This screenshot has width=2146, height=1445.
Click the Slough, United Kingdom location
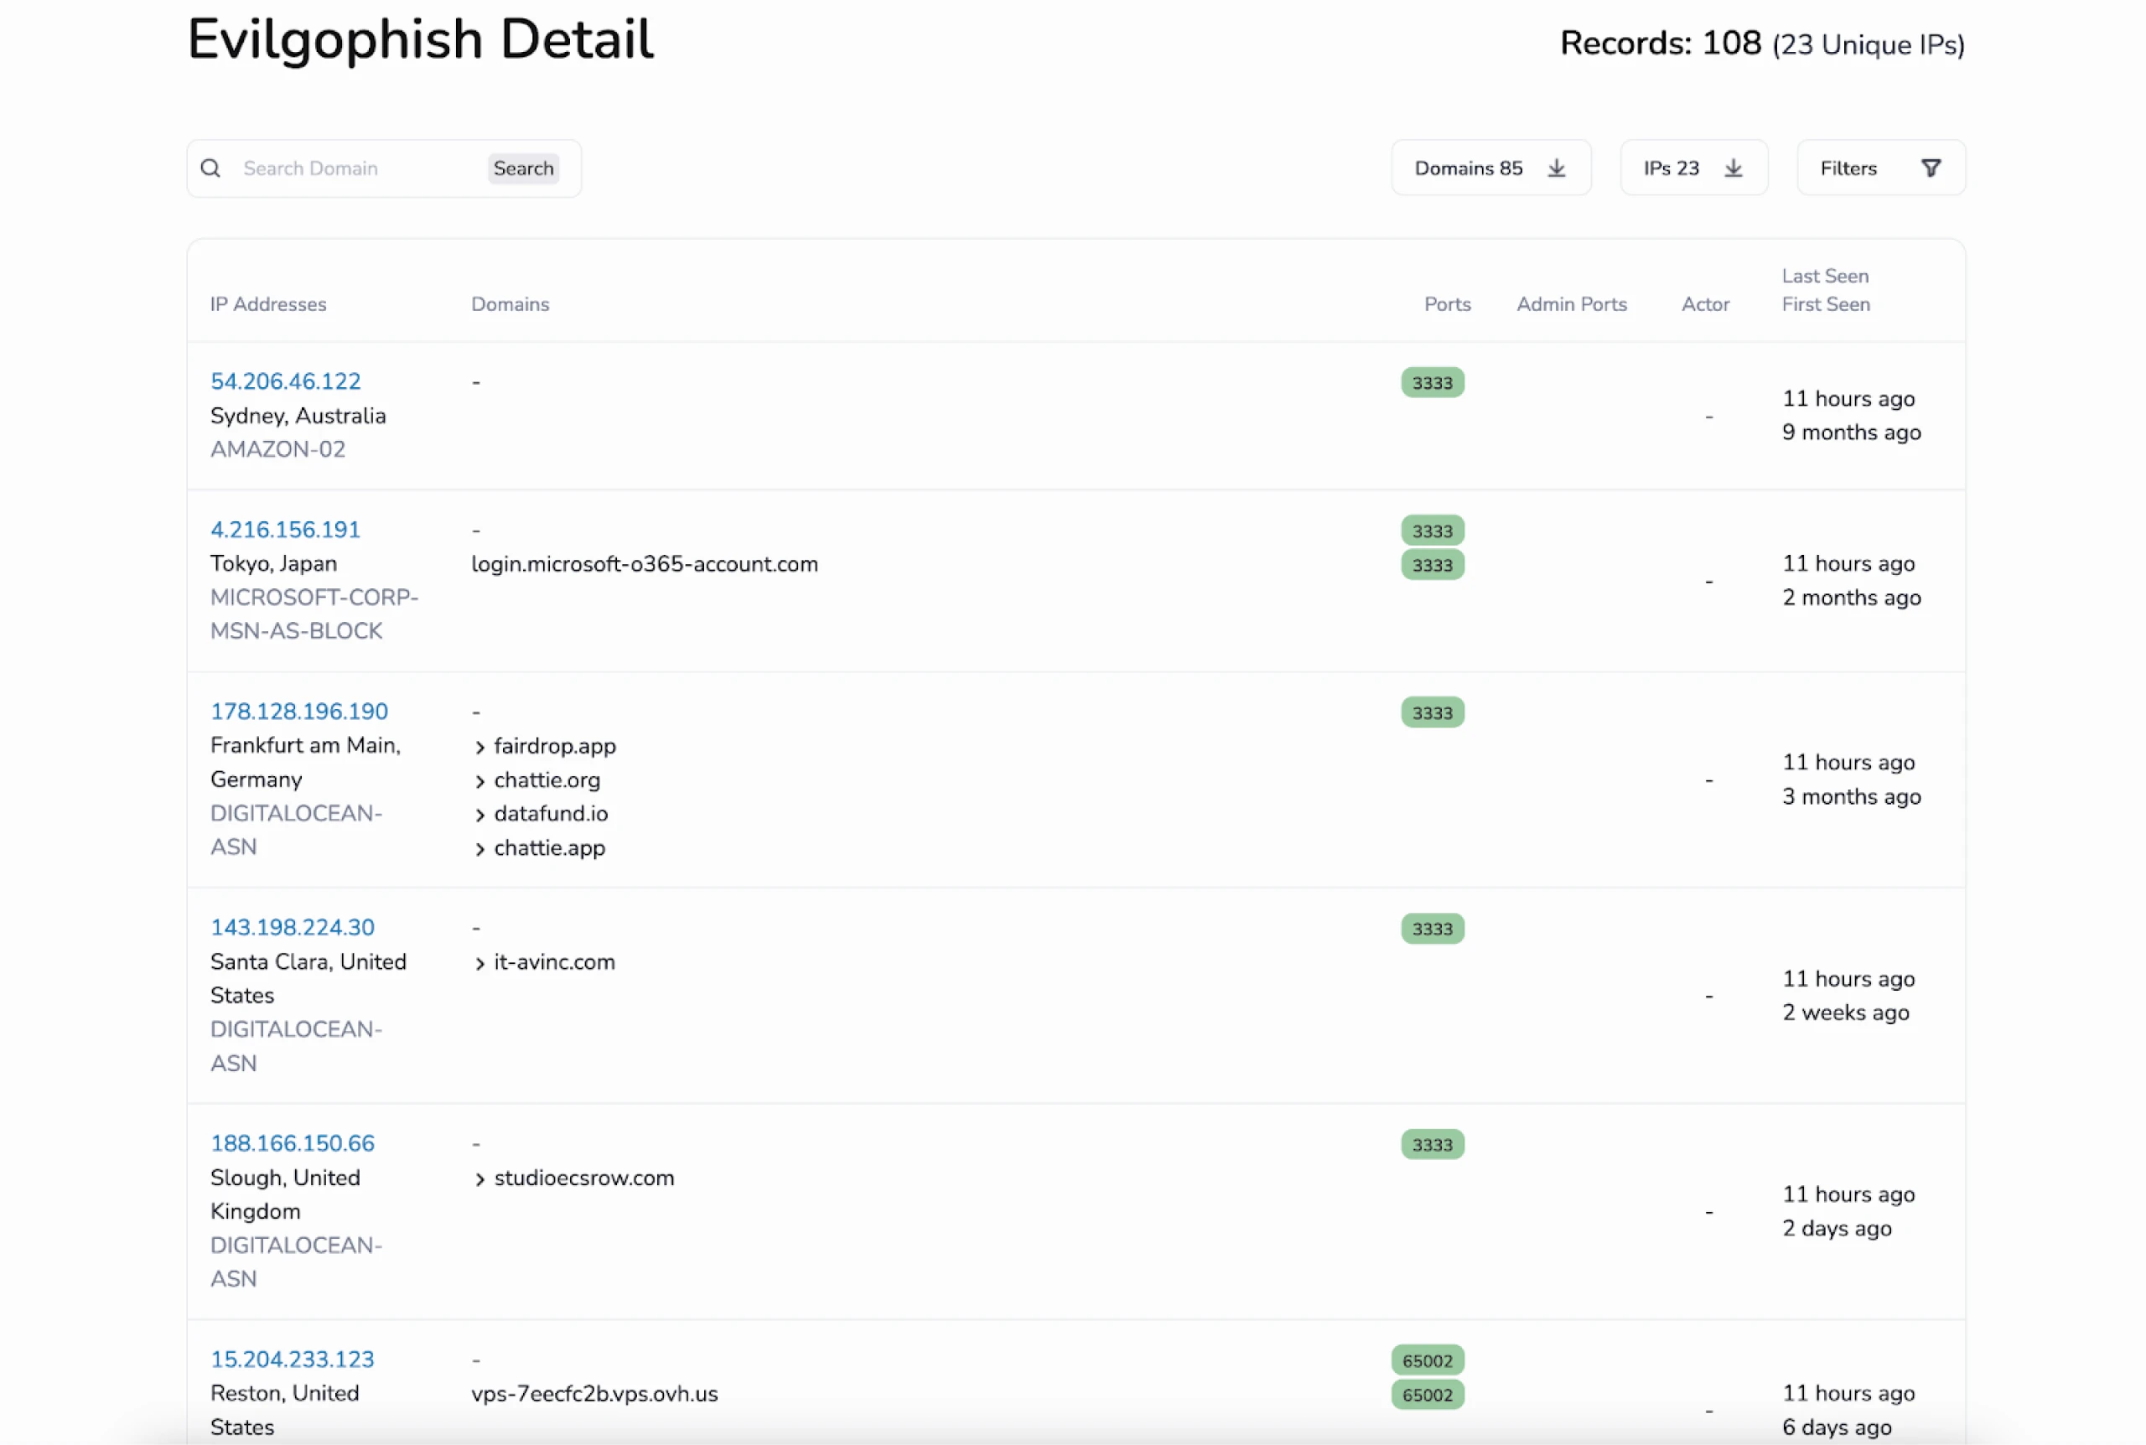click(x=285, y=1194)
